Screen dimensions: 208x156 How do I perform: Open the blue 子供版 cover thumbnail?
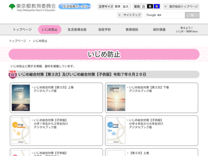pos(116,131)
